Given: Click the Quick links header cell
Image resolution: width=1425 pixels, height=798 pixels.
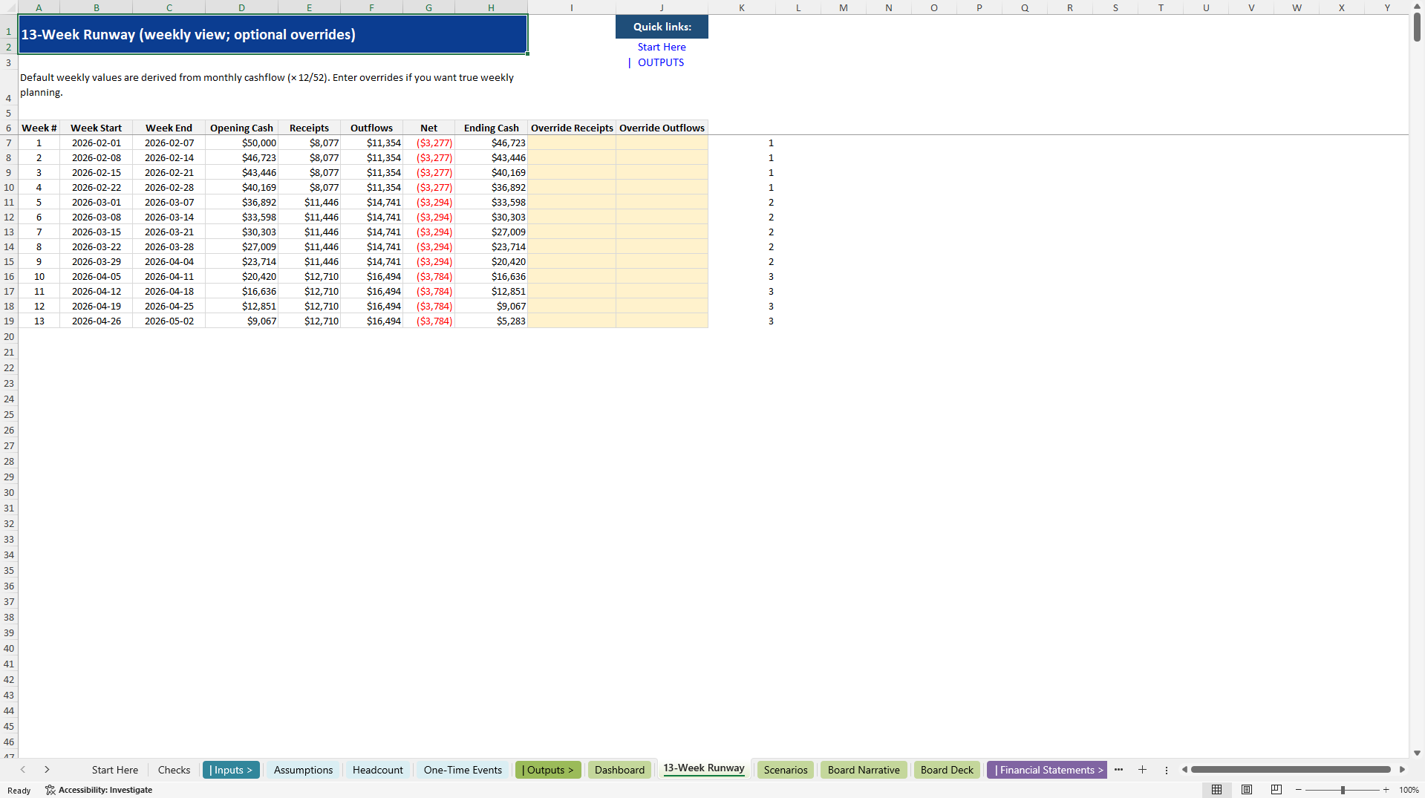Looking at the screenshot, I should pyautogui.click(x=662, y=27).
